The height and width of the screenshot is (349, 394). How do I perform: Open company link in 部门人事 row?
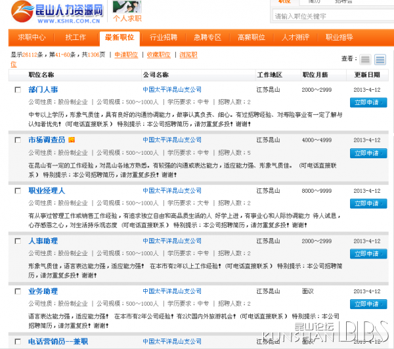(x=172, y=90)
